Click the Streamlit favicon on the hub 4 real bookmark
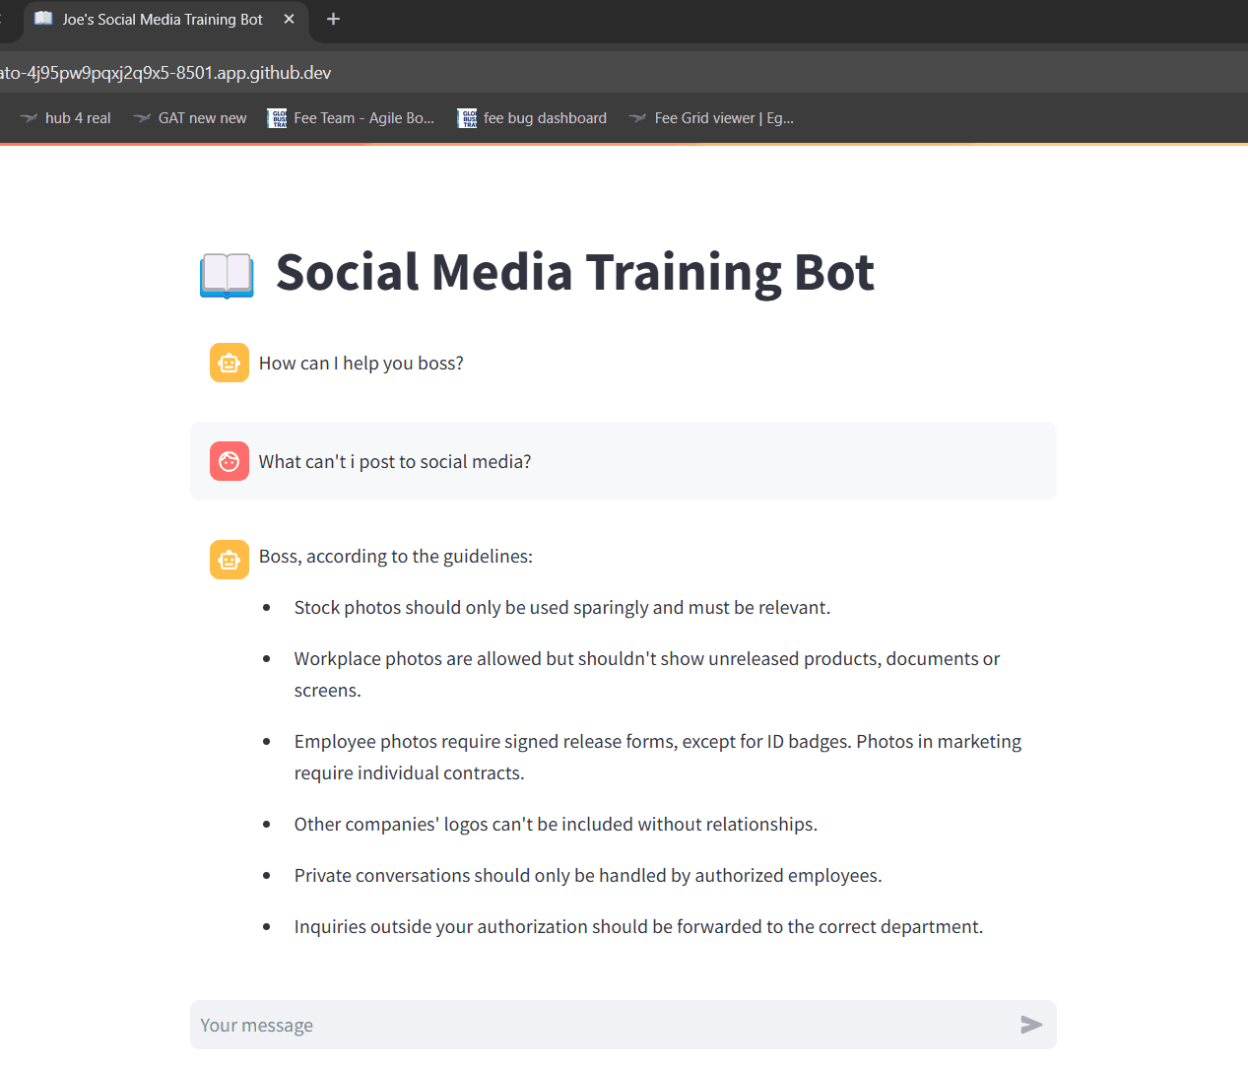The height and width of the screenshot is (1070, 1248). 31,117
